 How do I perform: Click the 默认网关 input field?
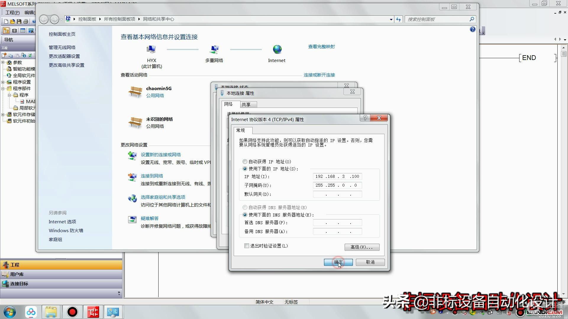(337, 194)
